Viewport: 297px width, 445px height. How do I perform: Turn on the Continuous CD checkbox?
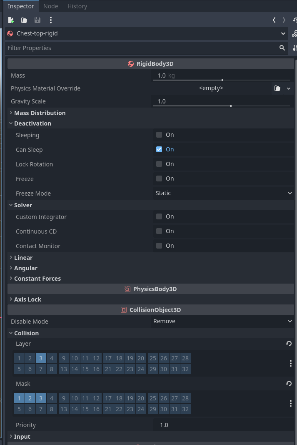coord(159,231)
